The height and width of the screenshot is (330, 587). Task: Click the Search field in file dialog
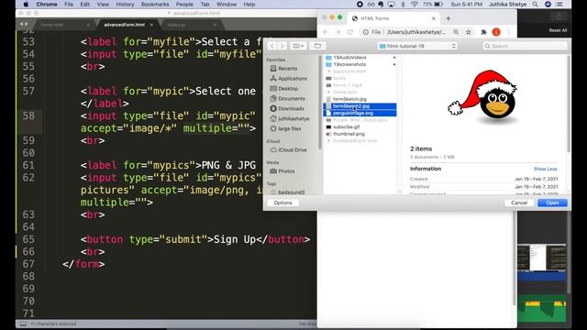coord(525,46)
